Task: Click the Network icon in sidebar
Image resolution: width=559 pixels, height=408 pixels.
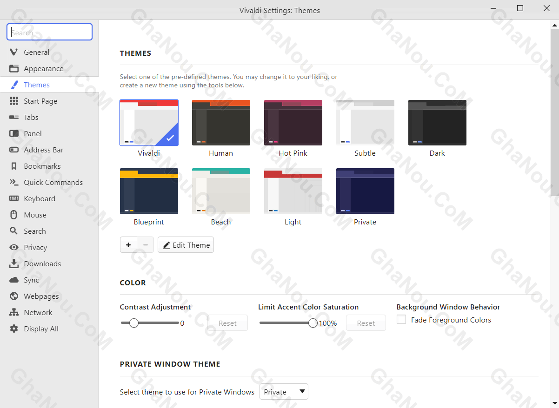Action: (x=14, y=312)
